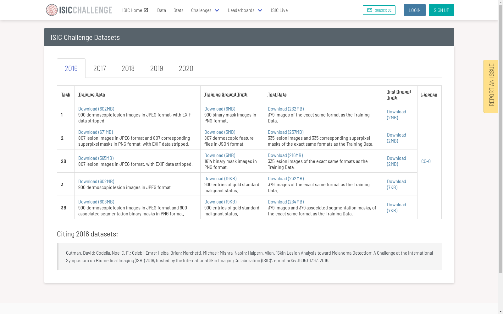Click the scrollbar down arrow
Screen dimensions: 503x314
coord(500,311)
